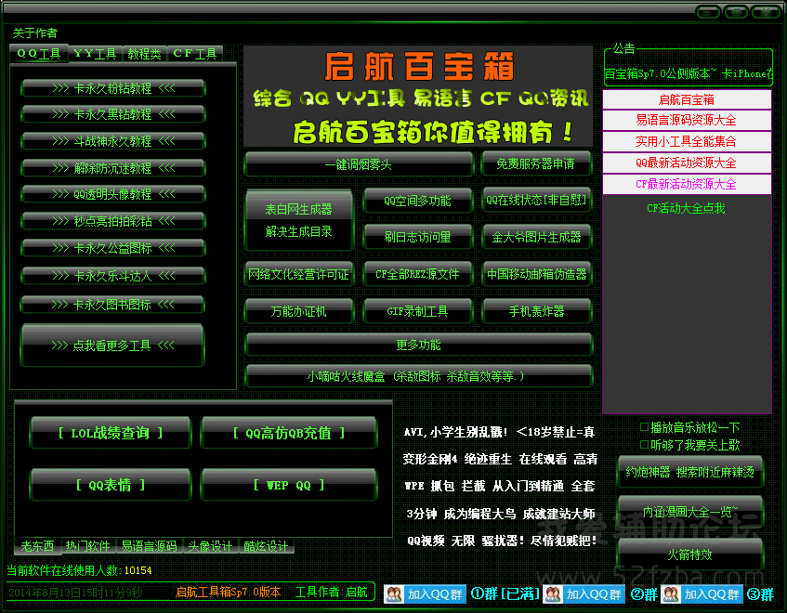
Task: Open 刷日志访问量 tool
Action: [x=417, y=237]
